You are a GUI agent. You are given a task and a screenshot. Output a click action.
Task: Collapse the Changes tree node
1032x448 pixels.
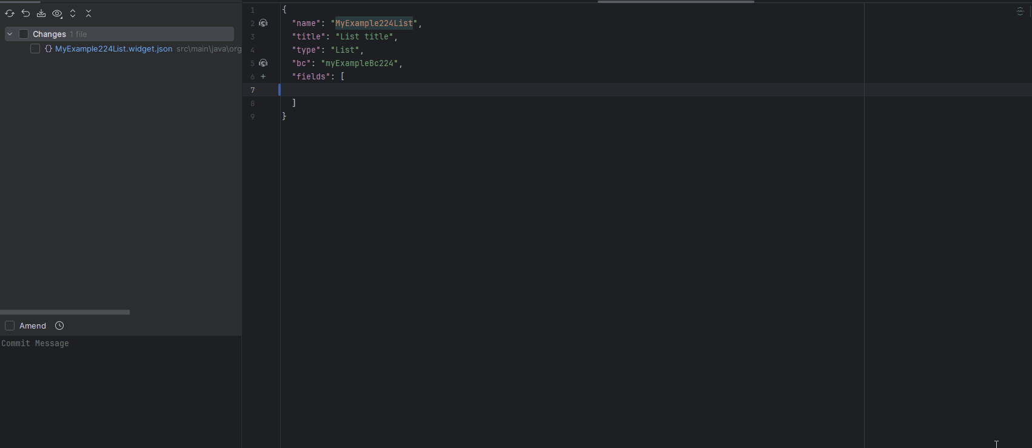10,34
